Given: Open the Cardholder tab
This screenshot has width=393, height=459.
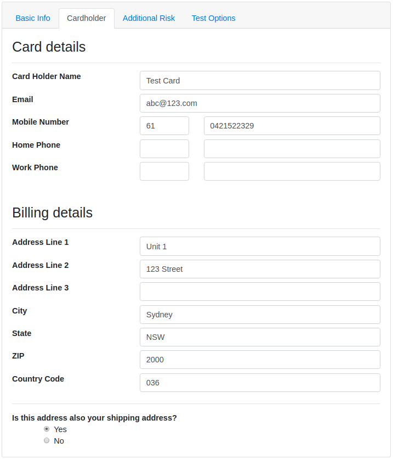Looking at the screenshot, I should (87, 18).
